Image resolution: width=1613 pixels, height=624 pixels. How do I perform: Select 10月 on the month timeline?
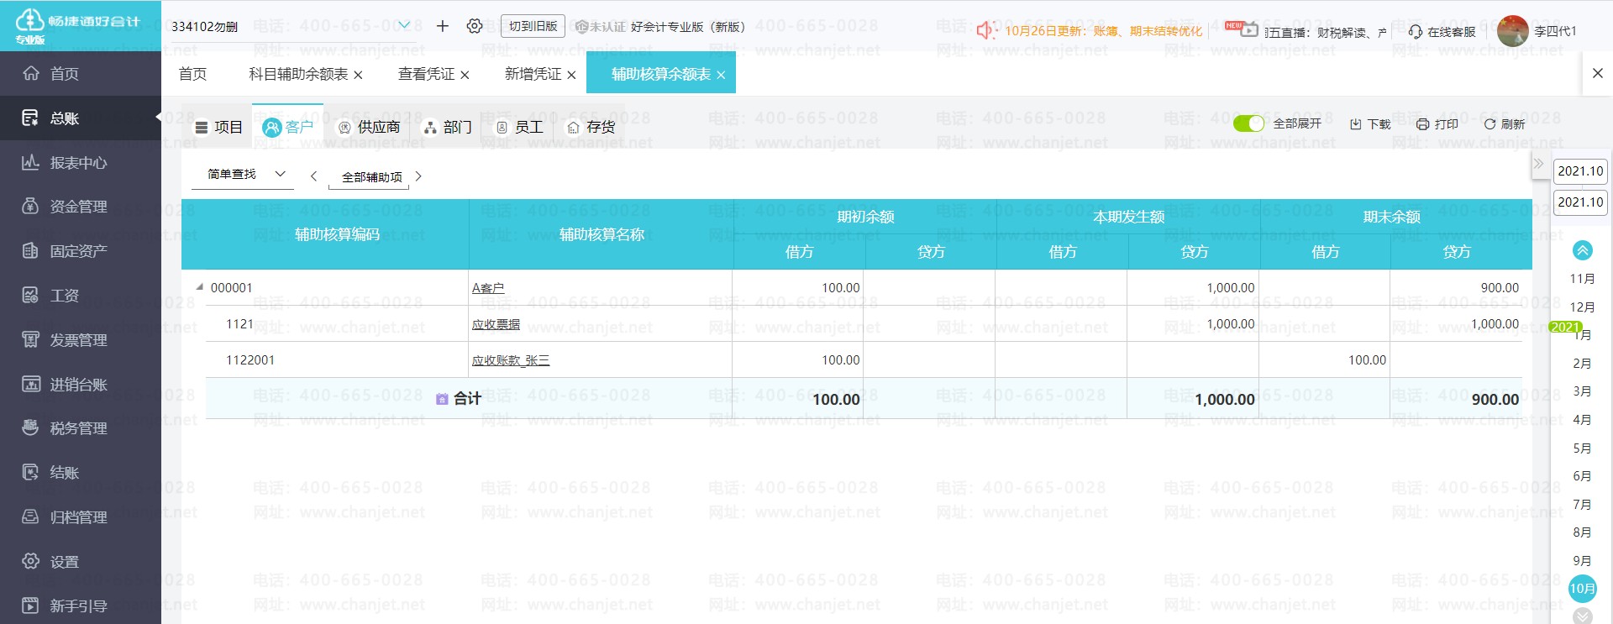pyautogui.click(x=1582, y=589)
